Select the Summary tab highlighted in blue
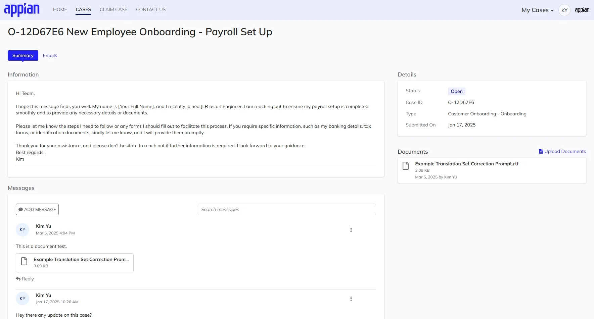 click(22, 55)
